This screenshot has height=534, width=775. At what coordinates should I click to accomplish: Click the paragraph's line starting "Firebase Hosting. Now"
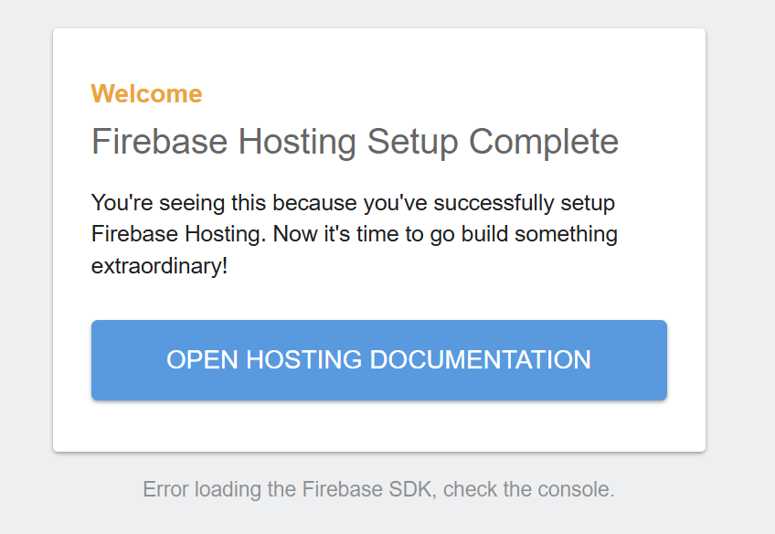click(354, 234)
